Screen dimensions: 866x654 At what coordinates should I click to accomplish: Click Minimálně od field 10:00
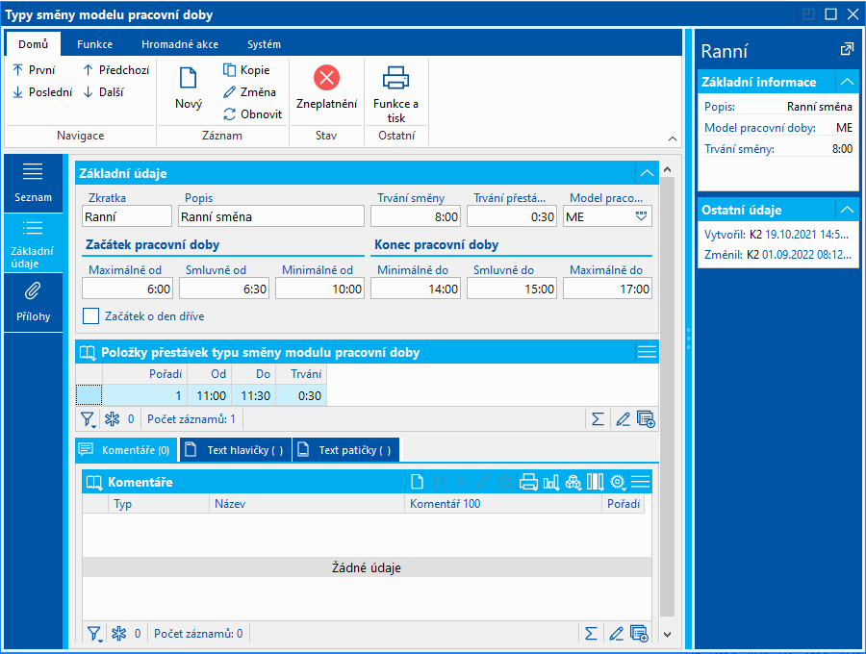pyautogui.click(x=319, y=289)
